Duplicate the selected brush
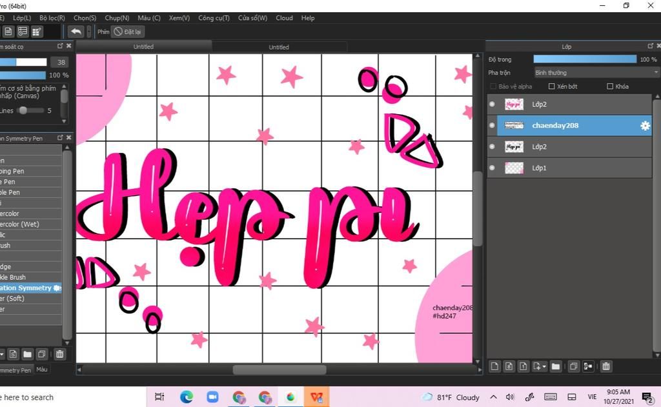 tap(42, 354)
